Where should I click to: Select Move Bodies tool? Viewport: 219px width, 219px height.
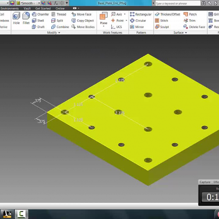(x=83, y=27)
